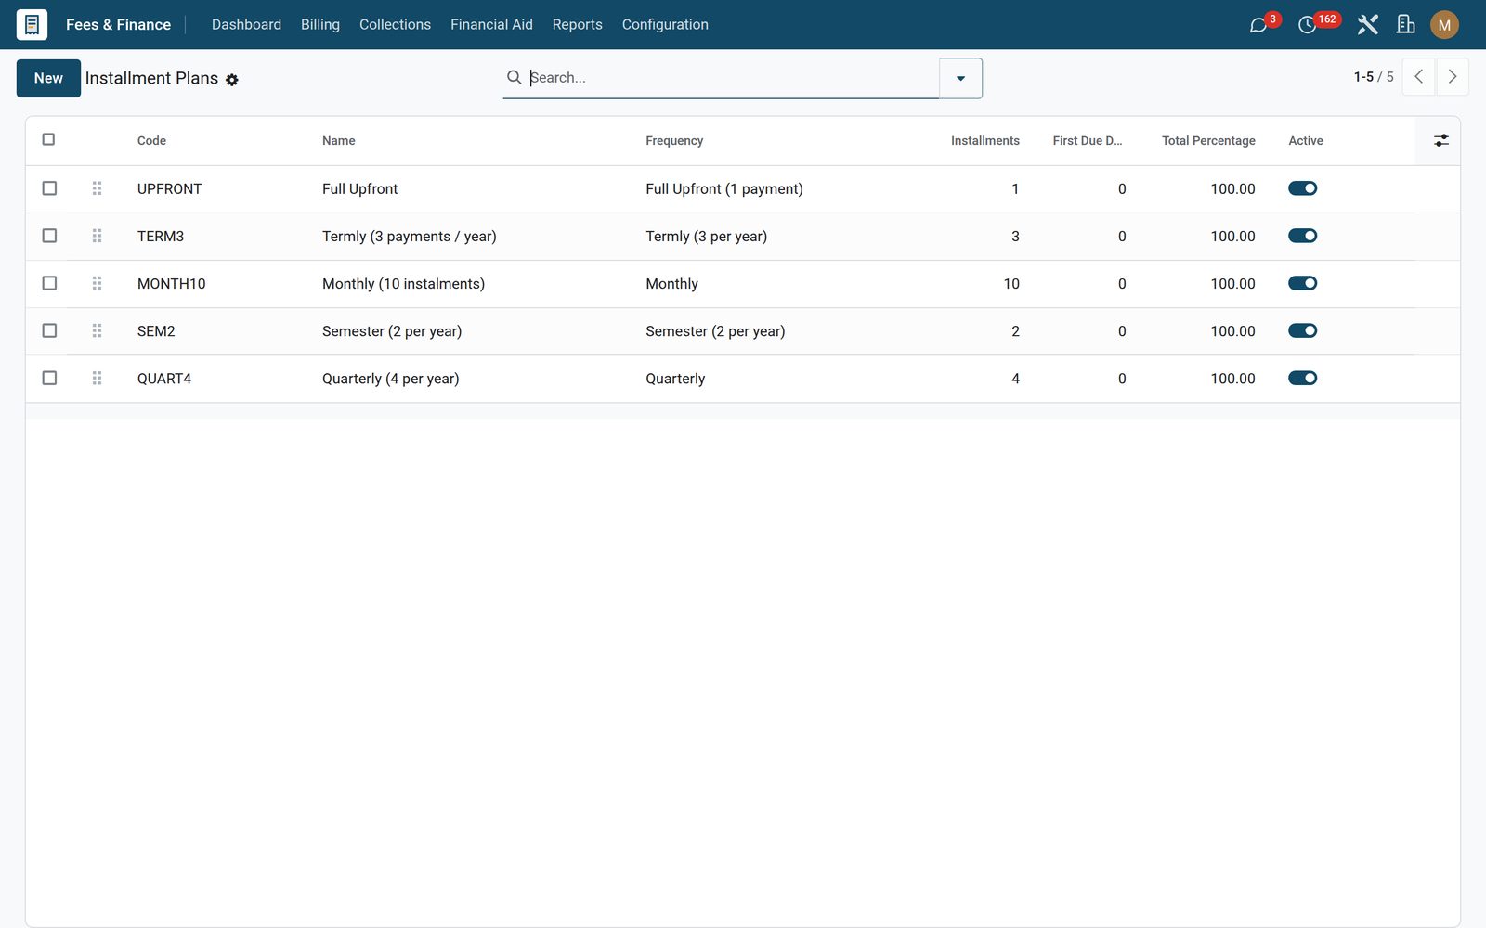Go to the Dashboard menu
This screenshot has width=1486, height=928.
point(246,24)
